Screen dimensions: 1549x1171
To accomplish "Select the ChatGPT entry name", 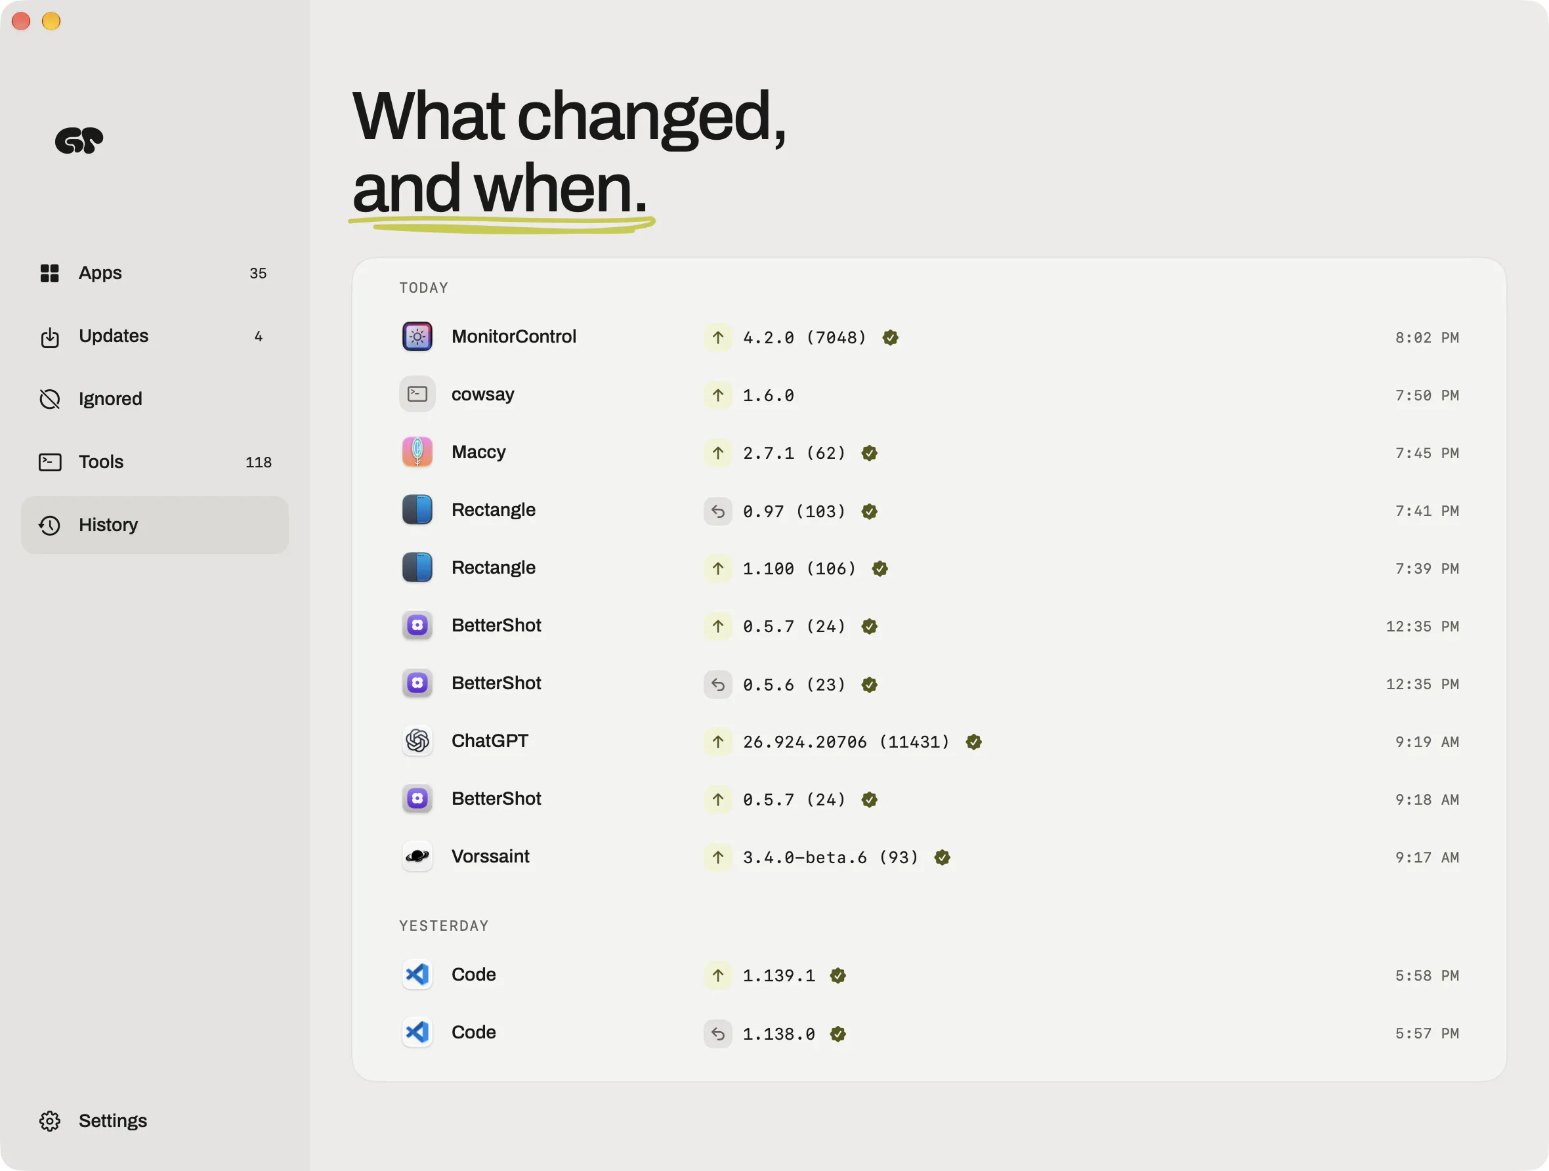I will 490,741.
